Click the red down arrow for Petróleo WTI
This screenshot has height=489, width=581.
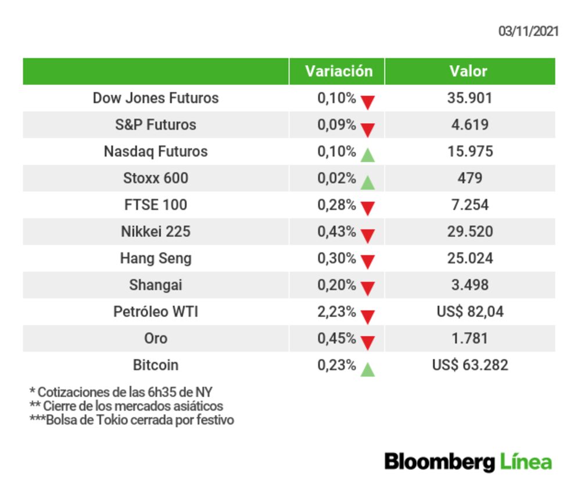pyautogui.click(x=367, y=316)
